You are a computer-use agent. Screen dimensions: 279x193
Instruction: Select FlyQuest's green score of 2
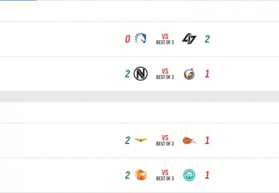[127, 141]
